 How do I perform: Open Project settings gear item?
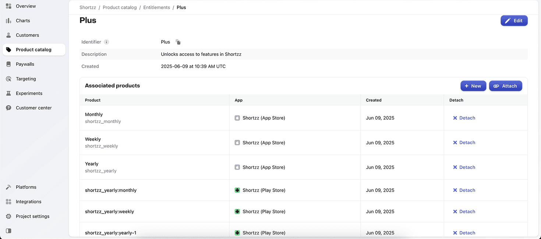(x=32, y=216)
